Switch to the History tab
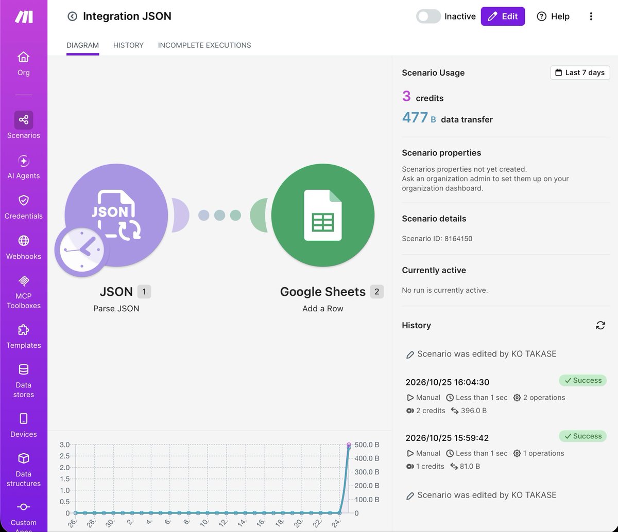 (128, 45)
